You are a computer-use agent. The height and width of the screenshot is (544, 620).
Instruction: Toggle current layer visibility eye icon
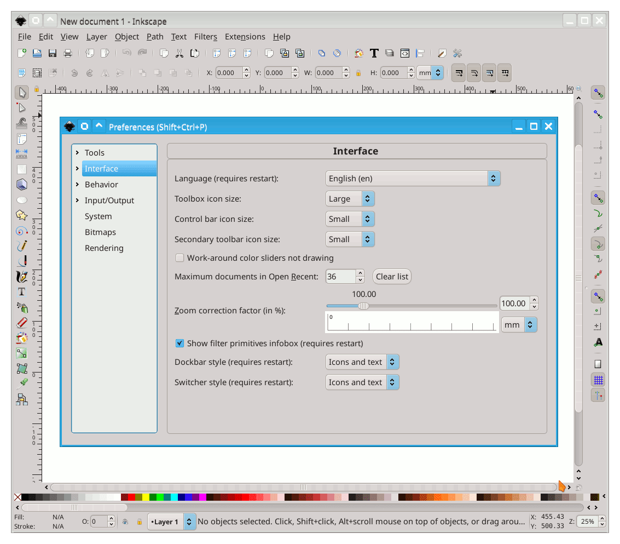[x=125, y=522]
